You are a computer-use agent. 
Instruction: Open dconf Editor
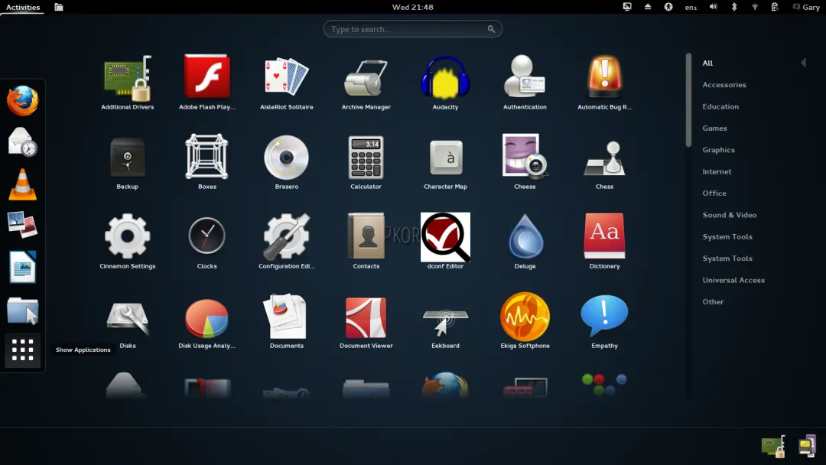pos(446,237)
